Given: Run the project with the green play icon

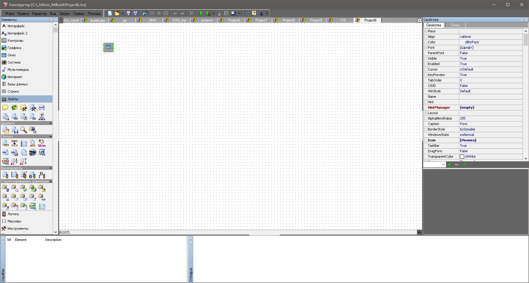Looking at the screenshot, I should click(201, 13).
